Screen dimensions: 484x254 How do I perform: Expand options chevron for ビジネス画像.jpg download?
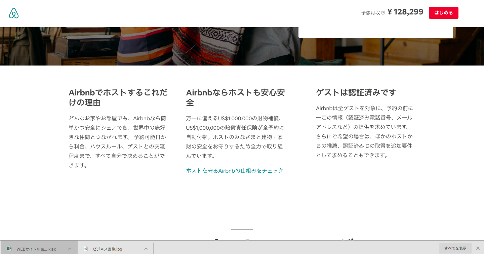pos(146,249)
